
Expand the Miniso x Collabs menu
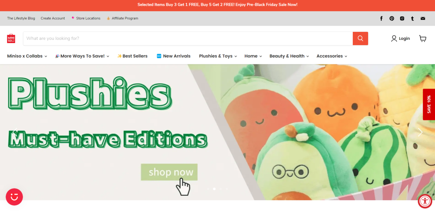(x=27, y=56)
